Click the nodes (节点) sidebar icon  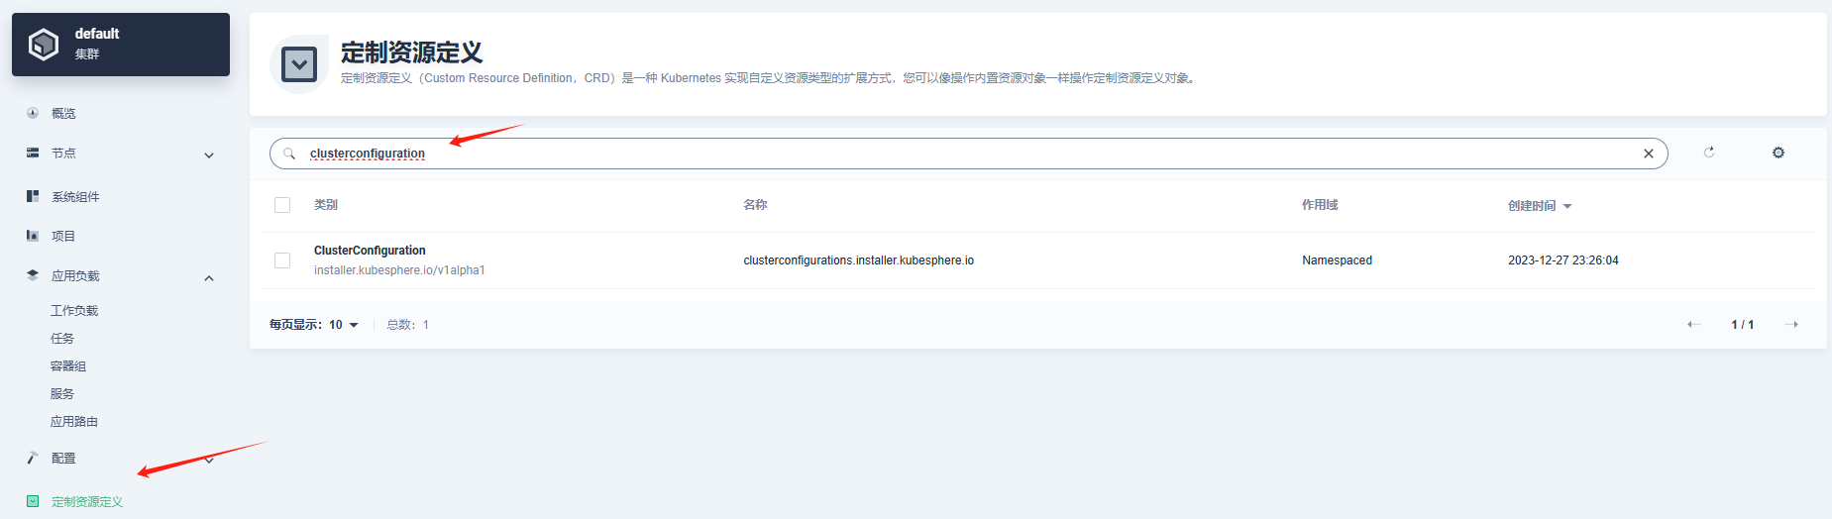pyautogui.click(x=33, y=153)
